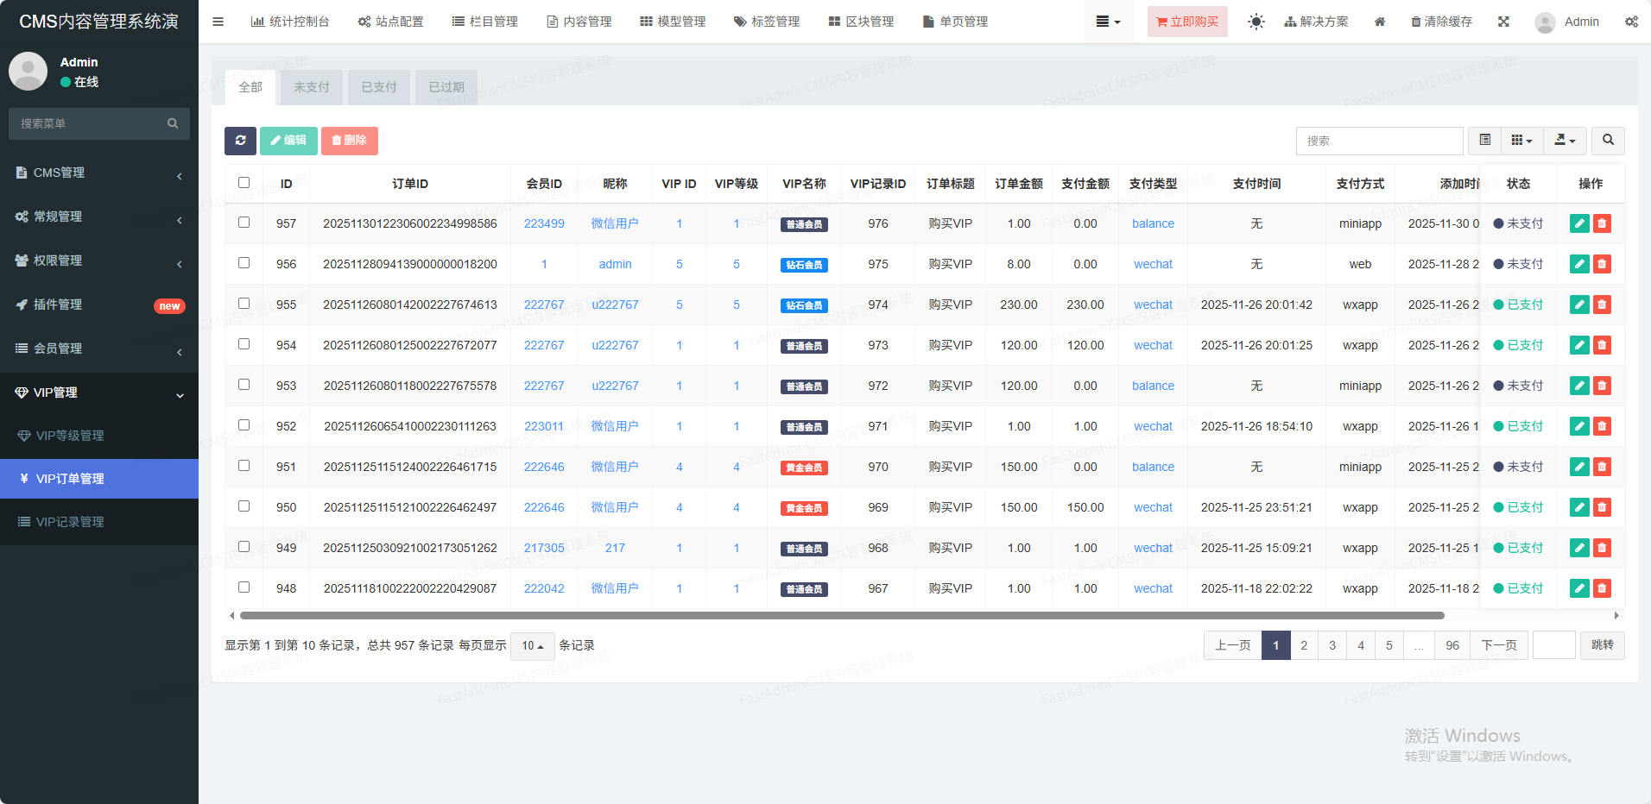1651x804 pixels.
Task: Tick the checkbox for order row 950
Action: click(x=244, y=506)
